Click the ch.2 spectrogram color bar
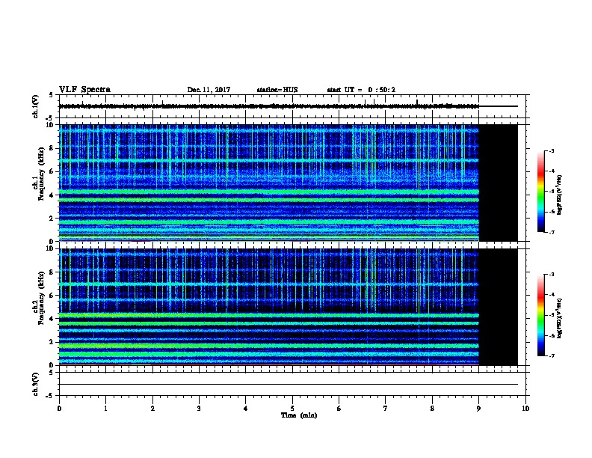This screenshot has height=458, width=592. click(x=540, y=315)
